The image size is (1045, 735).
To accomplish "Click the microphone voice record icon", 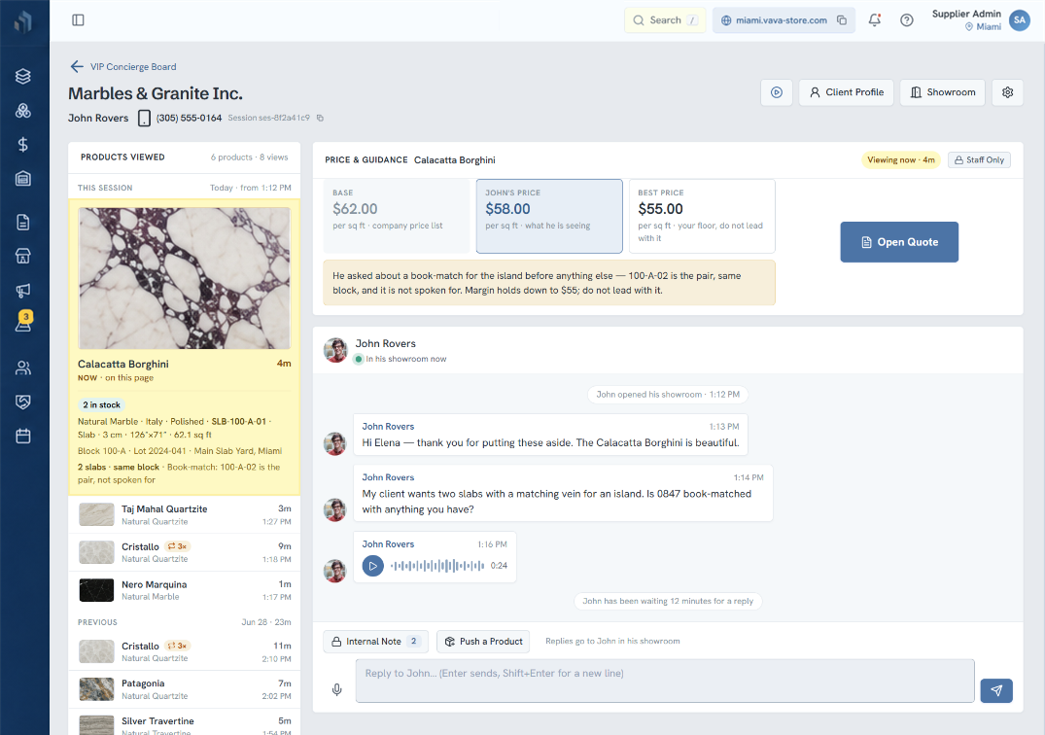I will pyautogui.click(x=337, y=689).
